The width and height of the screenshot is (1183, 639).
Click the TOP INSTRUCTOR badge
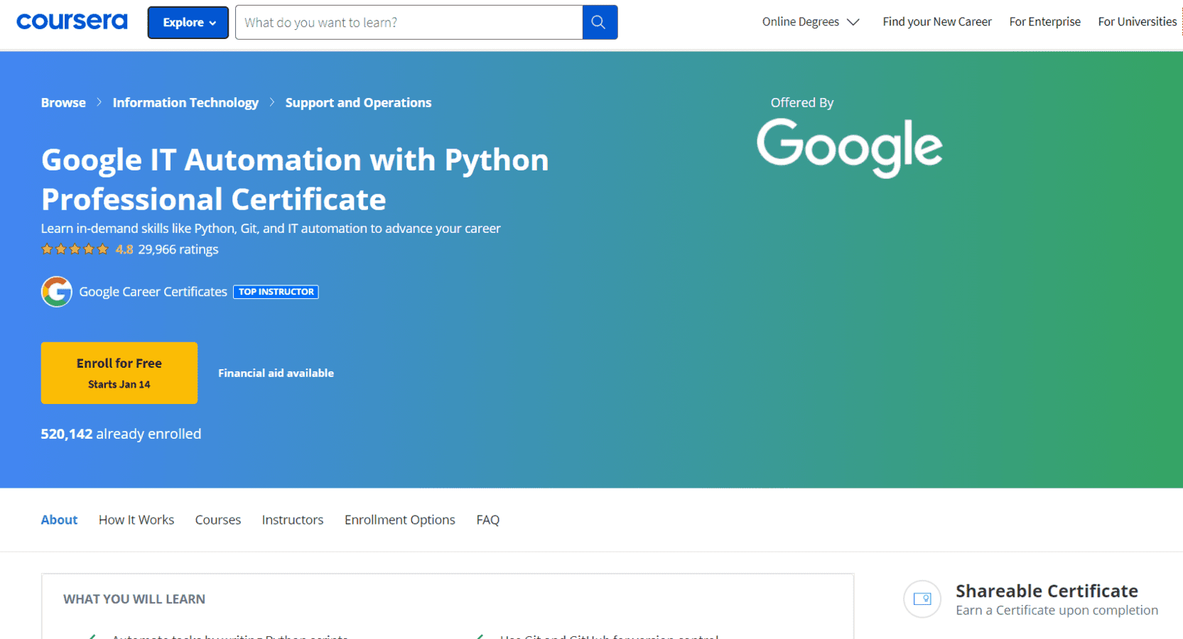[x=275, y=292]
